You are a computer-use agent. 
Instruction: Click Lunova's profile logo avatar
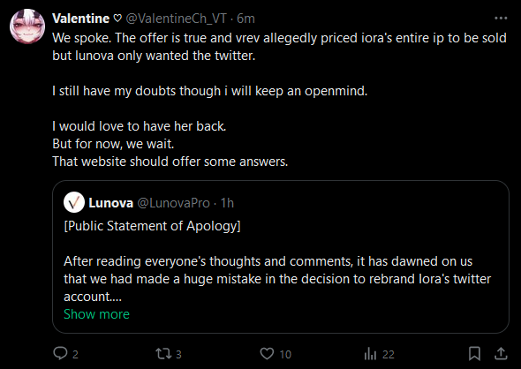pyautogui.click(x=74, y=202)
